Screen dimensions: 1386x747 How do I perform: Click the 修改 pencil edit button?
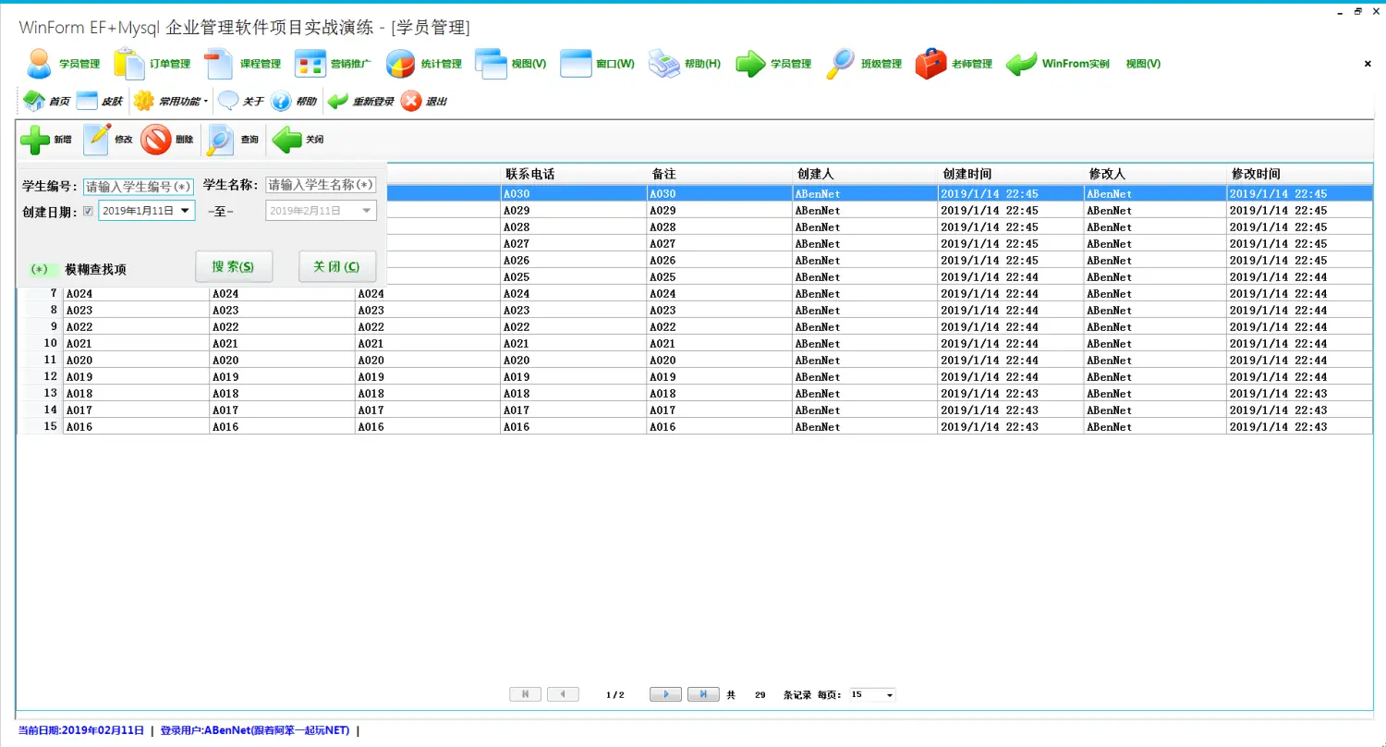108,140
